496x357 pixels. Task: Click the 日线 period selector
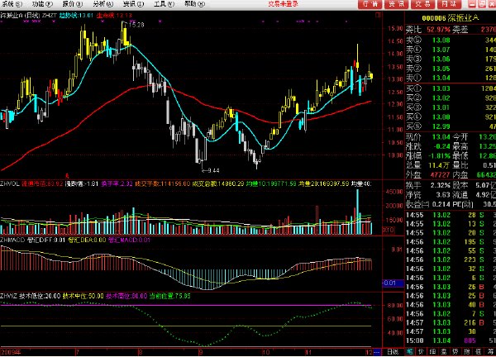pos(393,351)
